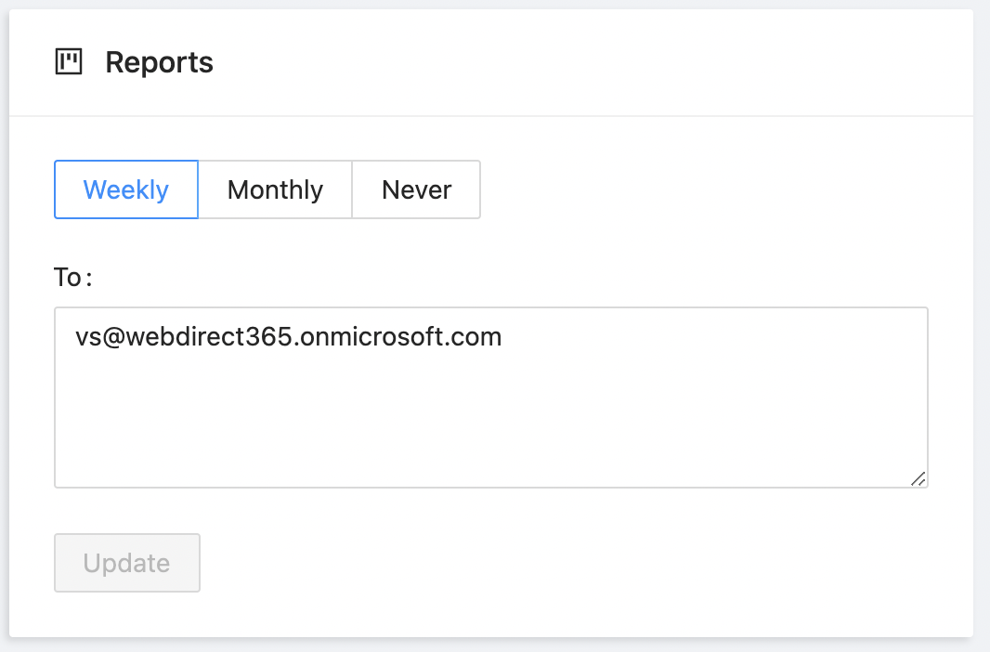Click the greyed-out Update button under recipients

click(x=127, y=563)
